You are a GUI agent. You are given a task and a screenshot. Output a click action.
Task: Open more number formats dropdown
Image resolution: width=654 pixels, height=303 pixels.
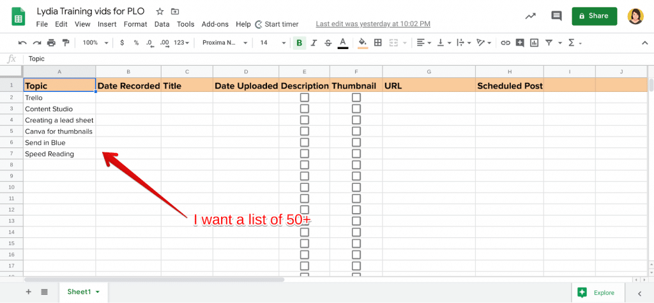click(x=181, y=43)
